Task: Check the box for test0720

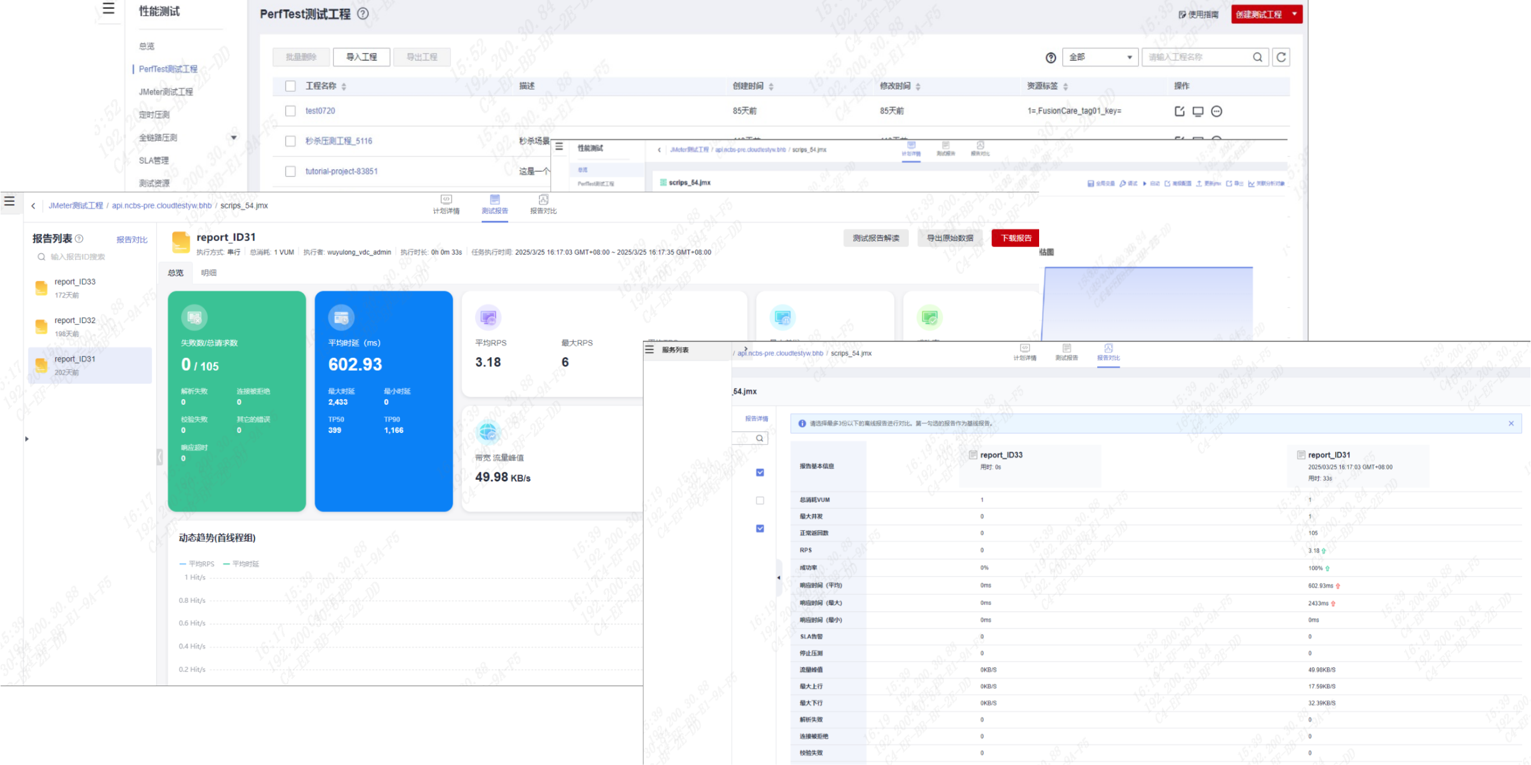Action: 290,111
